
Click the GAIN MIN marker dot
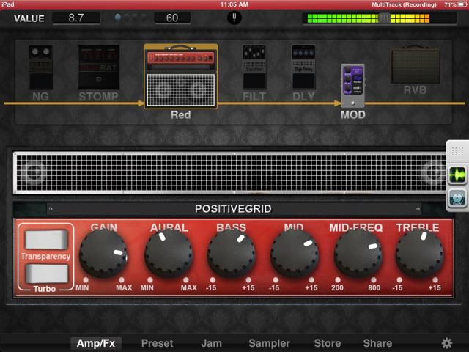pos(86,280)
